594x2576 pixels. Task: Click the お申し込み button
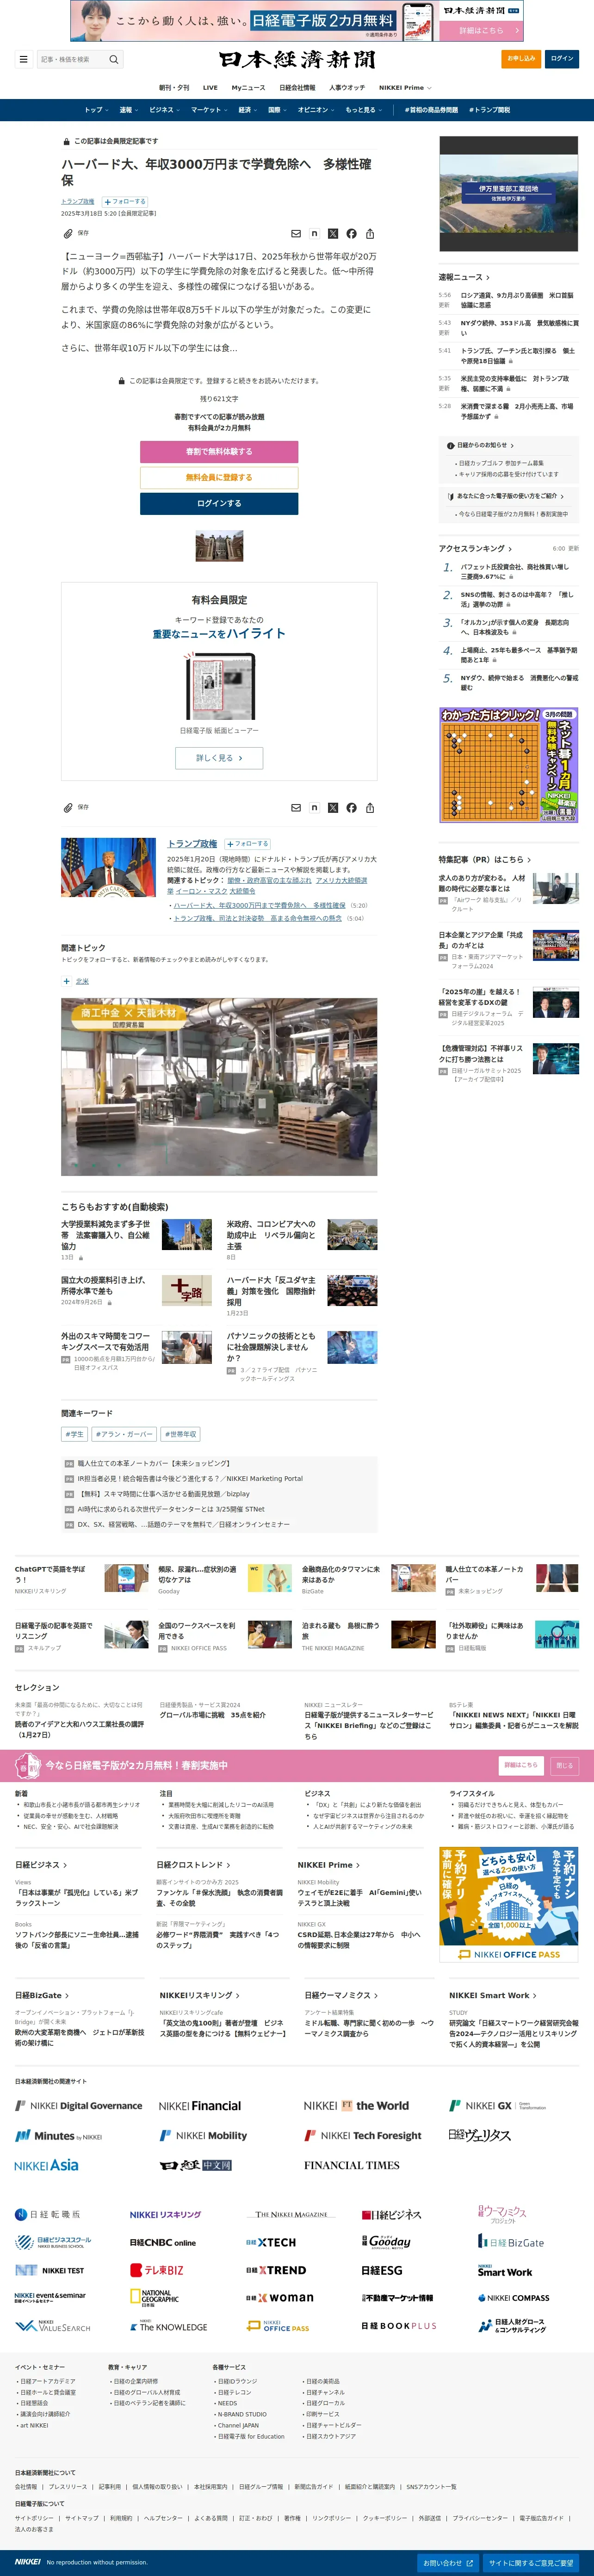pos(521,59)
